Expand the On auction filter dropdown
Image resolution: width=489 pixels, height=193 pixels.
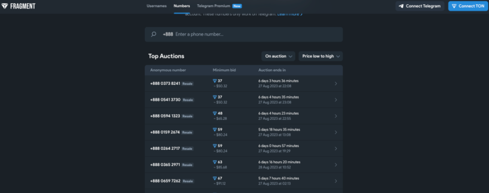coord(278,56)
